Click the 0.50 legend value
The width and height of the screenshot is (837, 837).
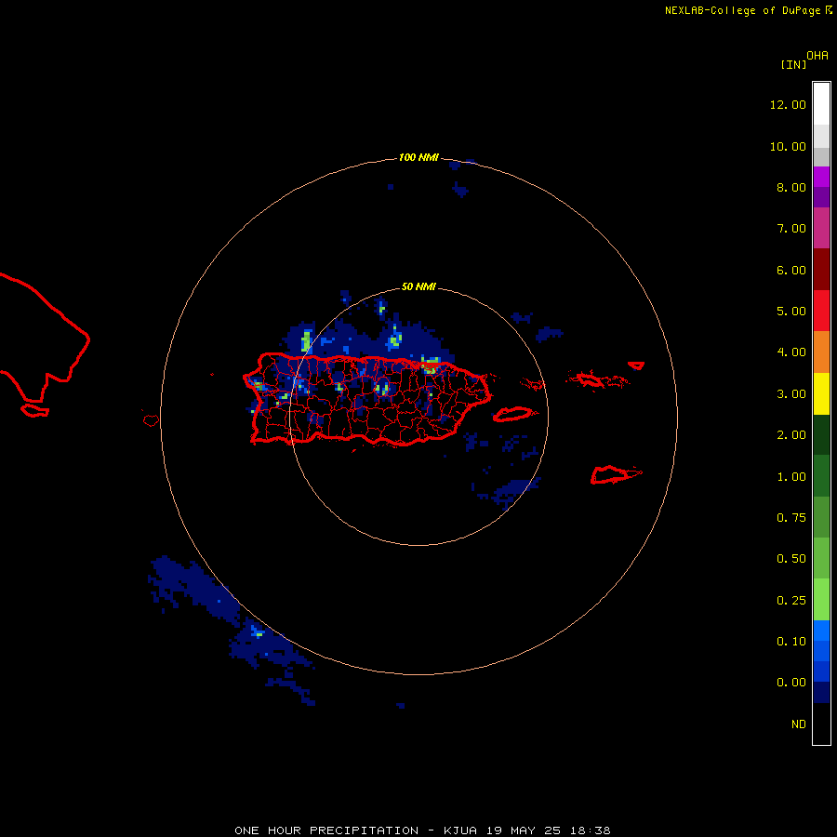point(791,559)
